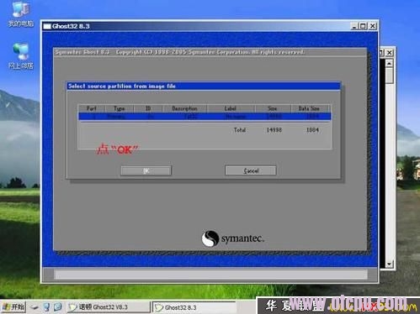The image size is (420, 314).
Task: Click the Ghost32 title bar system icon
Action: point(47,26)
